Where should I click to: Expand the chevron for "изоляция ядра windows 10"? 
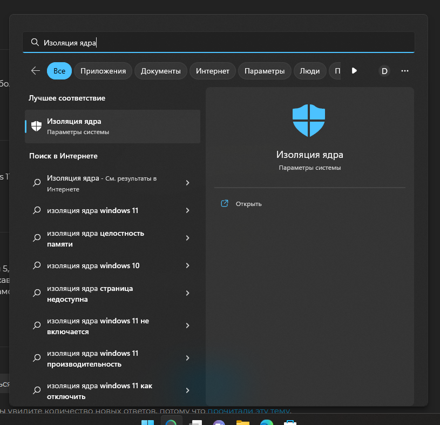pyautogui.click(x=187, y=265)
